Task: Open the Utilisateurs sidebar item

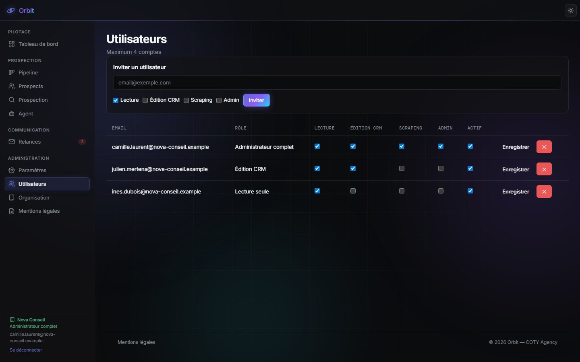Action: (47, 184)
